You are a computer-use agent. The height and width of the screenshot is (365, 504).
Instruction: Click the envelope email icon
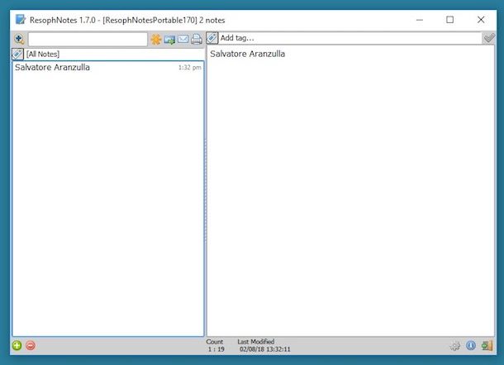tap(183, 39)
